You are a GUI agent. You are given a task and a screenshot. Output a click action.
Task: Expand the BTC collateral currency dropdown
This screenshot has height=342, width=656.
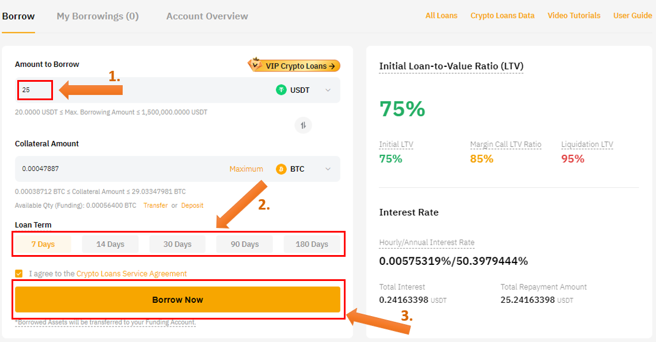click(x=328, y=169)
